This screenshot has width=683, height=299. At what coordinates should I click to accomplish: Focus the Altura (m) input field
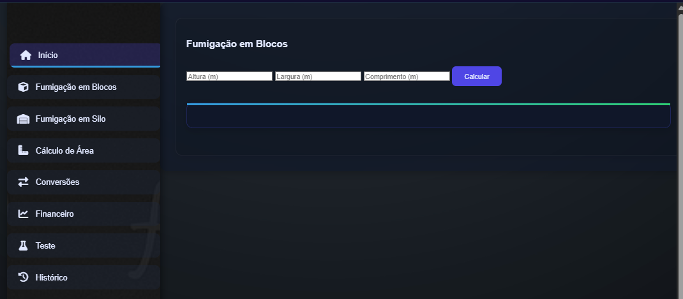229,77
